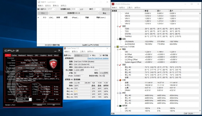Collapse the temperature group above TZ00 in HWMonitor
Screen dimensions: 202x116
pyautogui.click(x=118, y=26)
